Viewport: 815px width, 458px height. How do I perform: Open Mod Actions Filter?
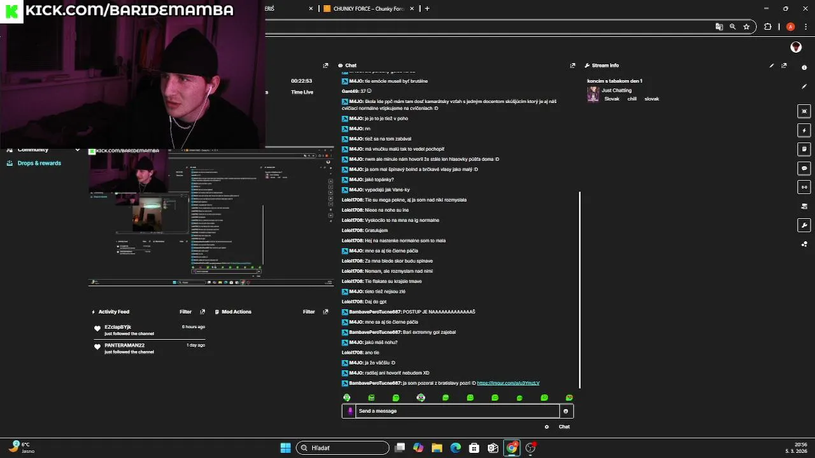click(309, 312)
